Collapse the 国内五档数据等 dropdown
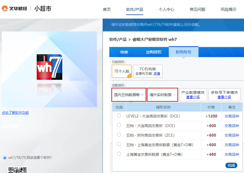 [x=129, y=95]
